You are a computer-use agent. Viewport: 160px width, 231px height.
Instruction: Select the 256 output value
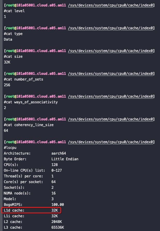(x=7, y=85)
